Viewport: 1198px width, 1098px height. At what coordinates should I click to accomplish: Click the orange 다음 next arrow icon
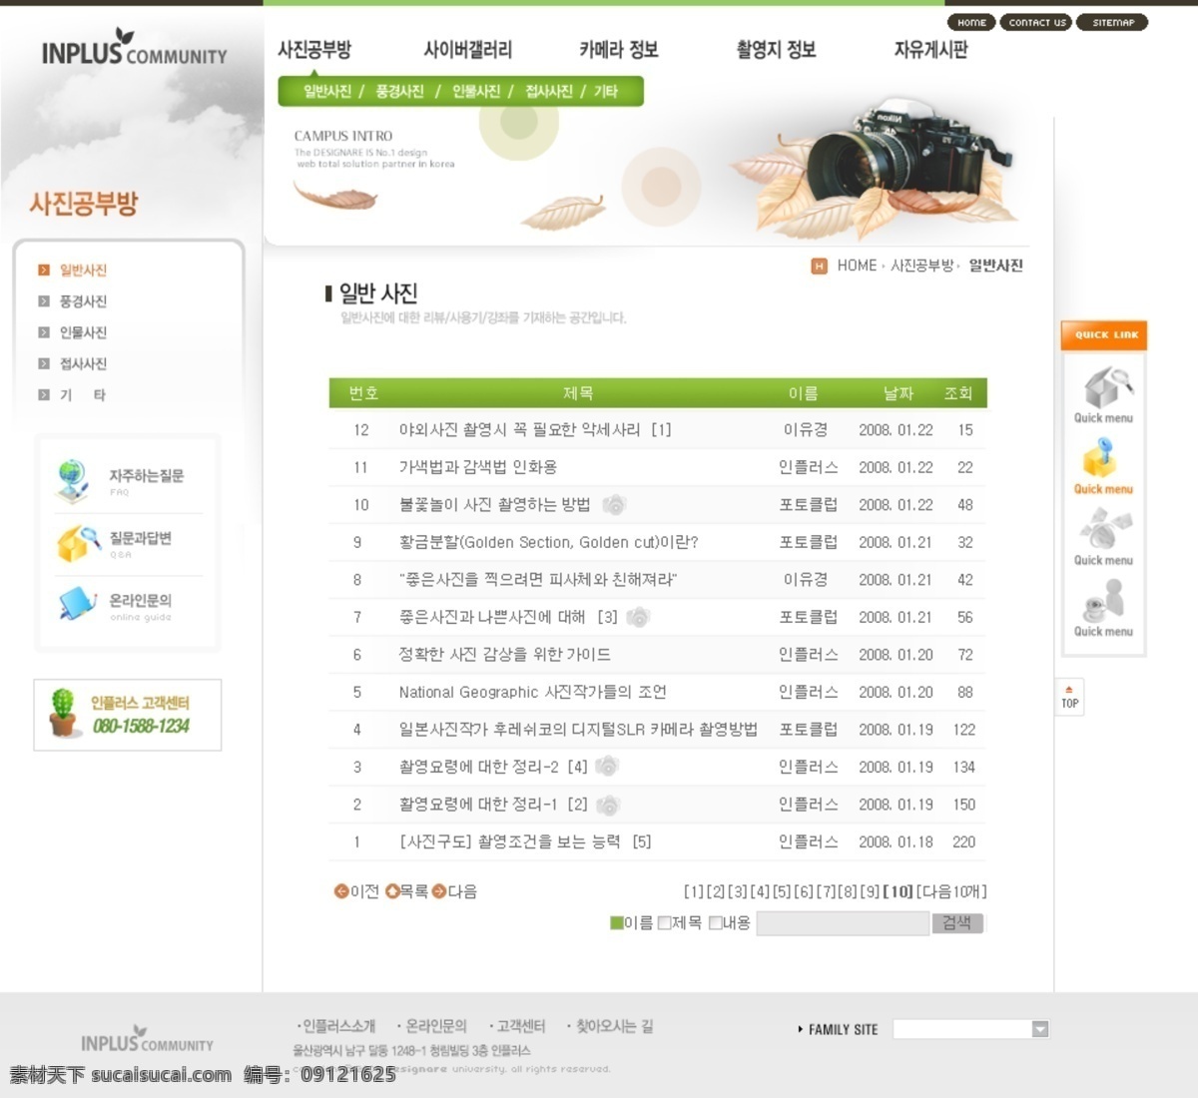(439, 891)
